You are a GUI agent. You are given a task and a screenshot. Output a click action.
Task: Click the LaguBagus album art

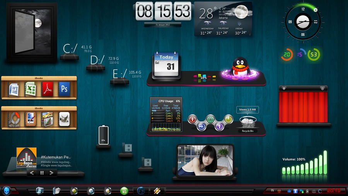point(26,158)
